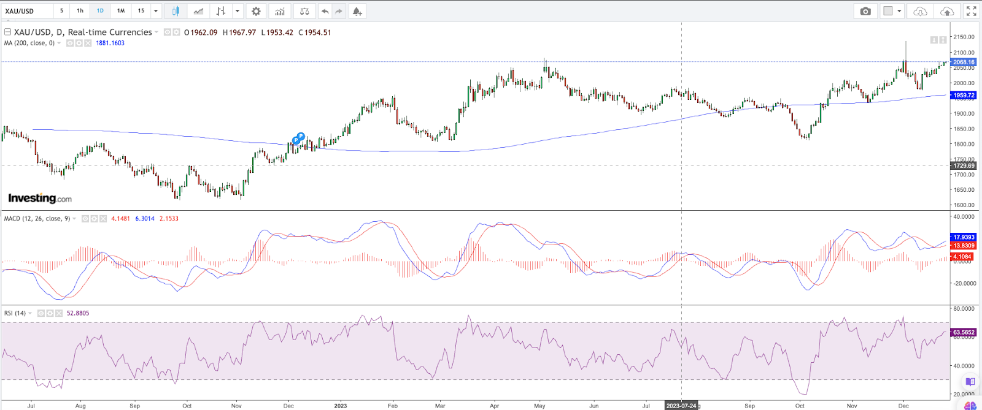Click the MA (200, close, 0) label
Image resolution: width=982 pixels, height=410 pixels.
click(29, 43)
